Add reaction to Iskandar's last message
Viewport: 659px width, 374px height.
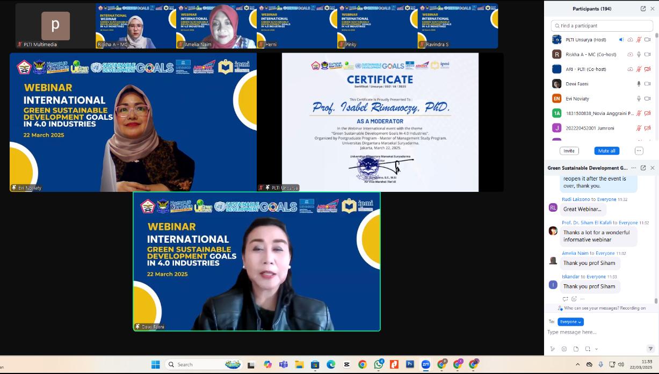point(574,299)
